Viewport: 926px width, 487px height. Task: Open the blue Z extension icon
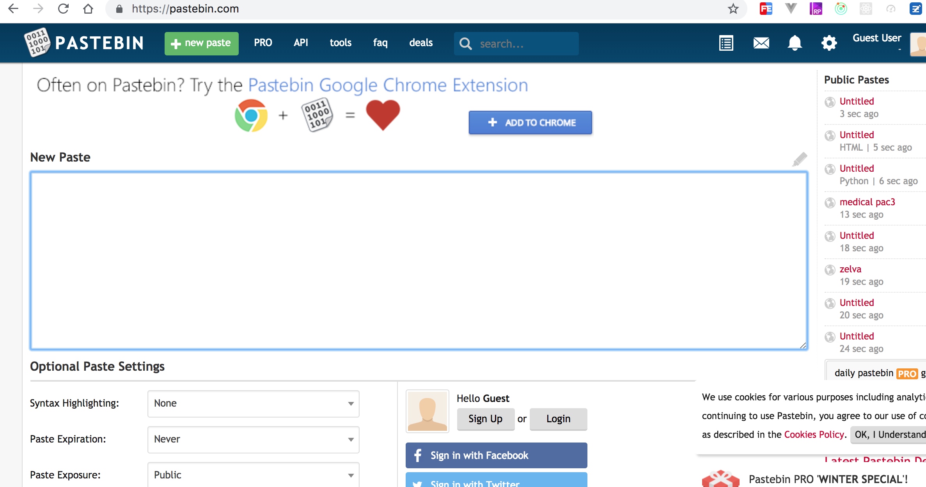point(915,9)
